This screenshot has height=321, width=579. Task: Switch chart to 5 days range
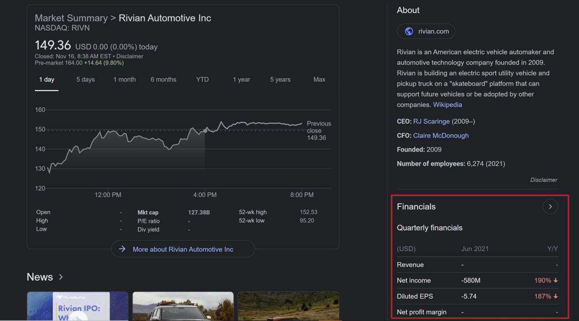pos(86,80)
